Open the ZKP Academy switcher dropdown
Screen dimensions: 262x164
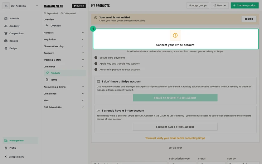point(37,6)
